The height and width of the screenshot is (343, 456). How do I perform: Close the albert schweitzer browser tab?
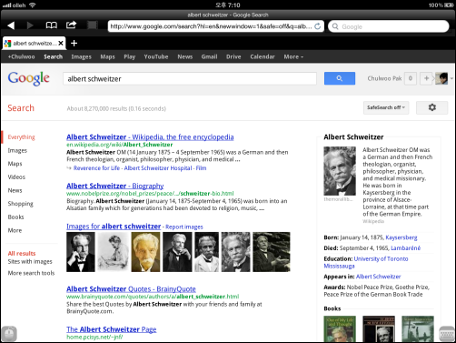pos(61,44)
